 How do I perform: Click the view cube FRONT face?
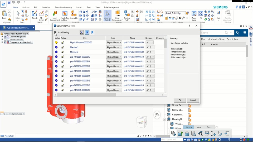coord(140,123)
